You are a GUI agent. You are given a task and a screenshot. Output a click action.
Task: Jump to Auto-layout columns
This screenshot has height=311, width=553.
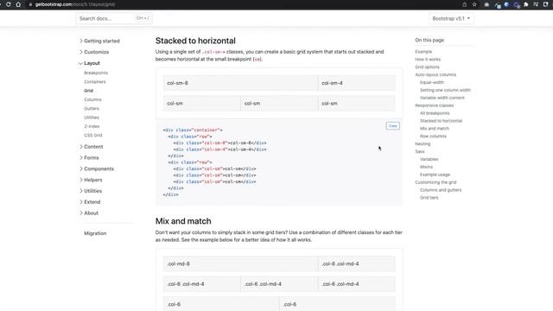tap(435, 75)
